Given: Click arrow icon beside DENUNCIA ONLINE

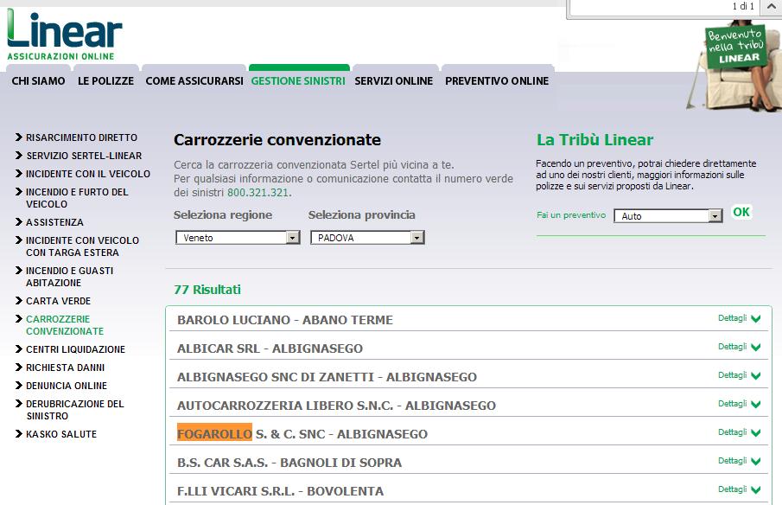Looking at the screenshot, I should click(x=19, y=386).
